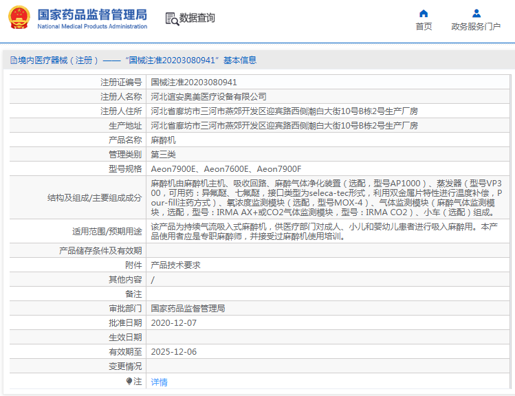The height and width of the screenshot is (396, 515).
Task: Click the approval date 2020-12-07
Action: [173, 322]
